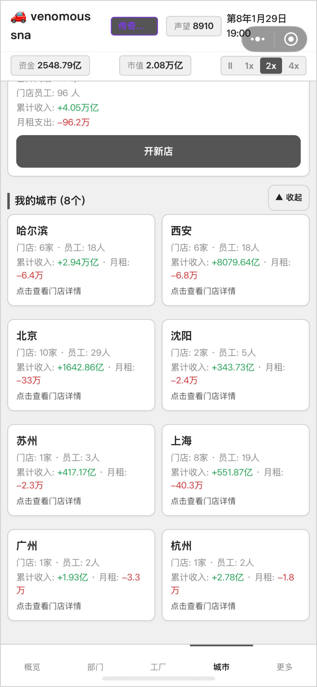This screenshot has width=317, height=687.
Task: Switch to the 部门 tab
Action: (95, 667)
